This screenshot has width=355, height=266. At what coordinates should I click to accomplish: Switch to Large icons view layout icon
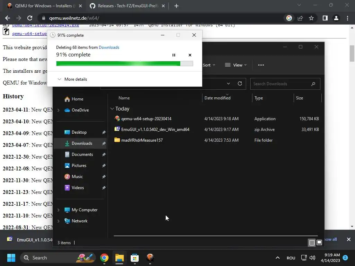tap(319, 242)
